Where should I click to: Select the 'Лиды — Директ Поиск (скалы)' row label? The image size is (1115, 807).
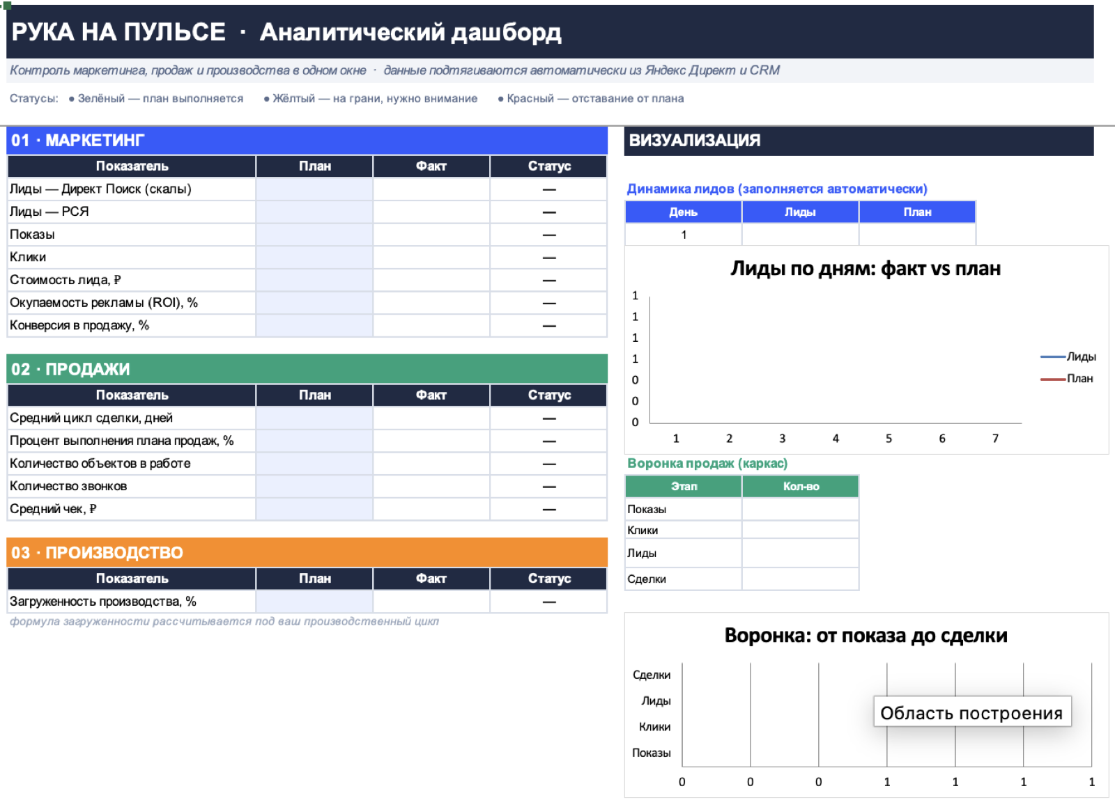point(131,189)
